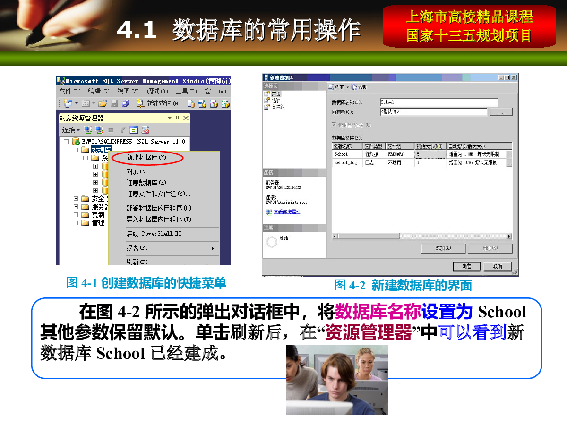Click the 查看连接属性 link

[287, 212]
